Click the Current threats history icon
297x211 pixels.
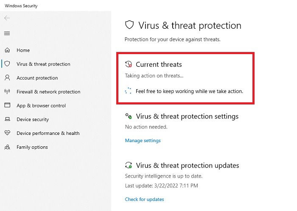[x=129, y=64]
